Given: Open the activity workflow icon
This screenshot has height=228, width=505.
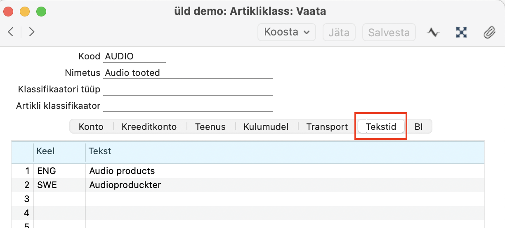Looking at the screenshot, I should (x=433, y=32).
